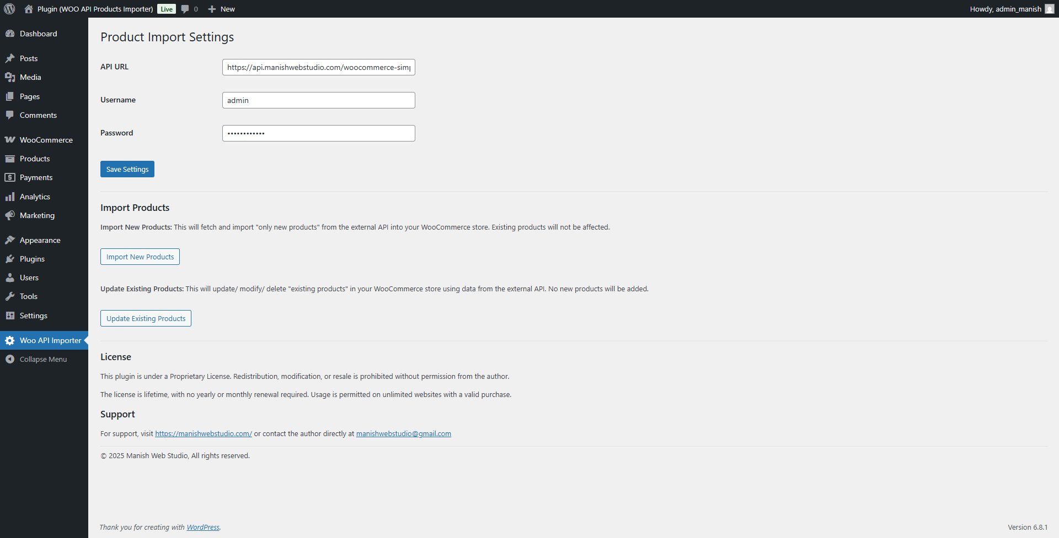Open Howdy, admin_manish account menu
The height and width of the screenshot is (538, 1059).
[x=1005, y=9]
